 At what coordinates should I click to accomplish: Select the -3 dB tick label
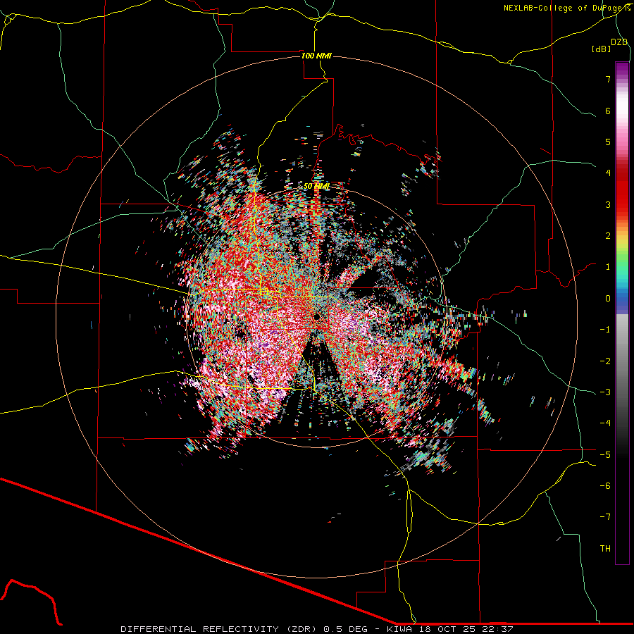[605, 392]
